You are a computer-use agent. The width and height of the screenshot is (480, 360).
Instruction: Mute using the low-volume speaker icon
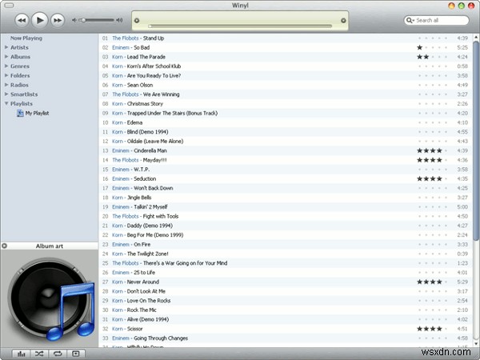74,20
